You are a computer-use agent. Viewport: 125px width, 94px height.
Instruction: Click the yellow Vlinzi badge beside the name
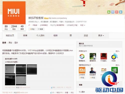(x=46, y=18)
